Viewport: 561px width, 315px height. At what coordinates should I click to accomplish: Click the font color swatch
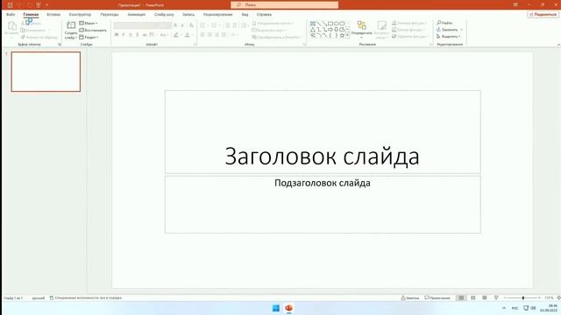pos(187,35)
